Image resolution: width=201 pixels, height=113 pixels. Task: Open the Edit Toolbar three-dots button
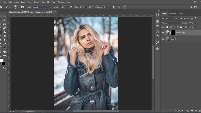tap(5, 56)
